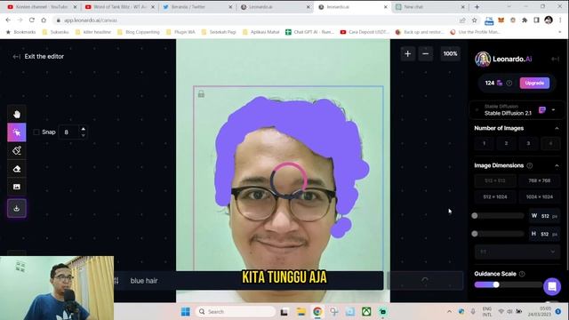Click the H 512 height field

click(544, 234)
